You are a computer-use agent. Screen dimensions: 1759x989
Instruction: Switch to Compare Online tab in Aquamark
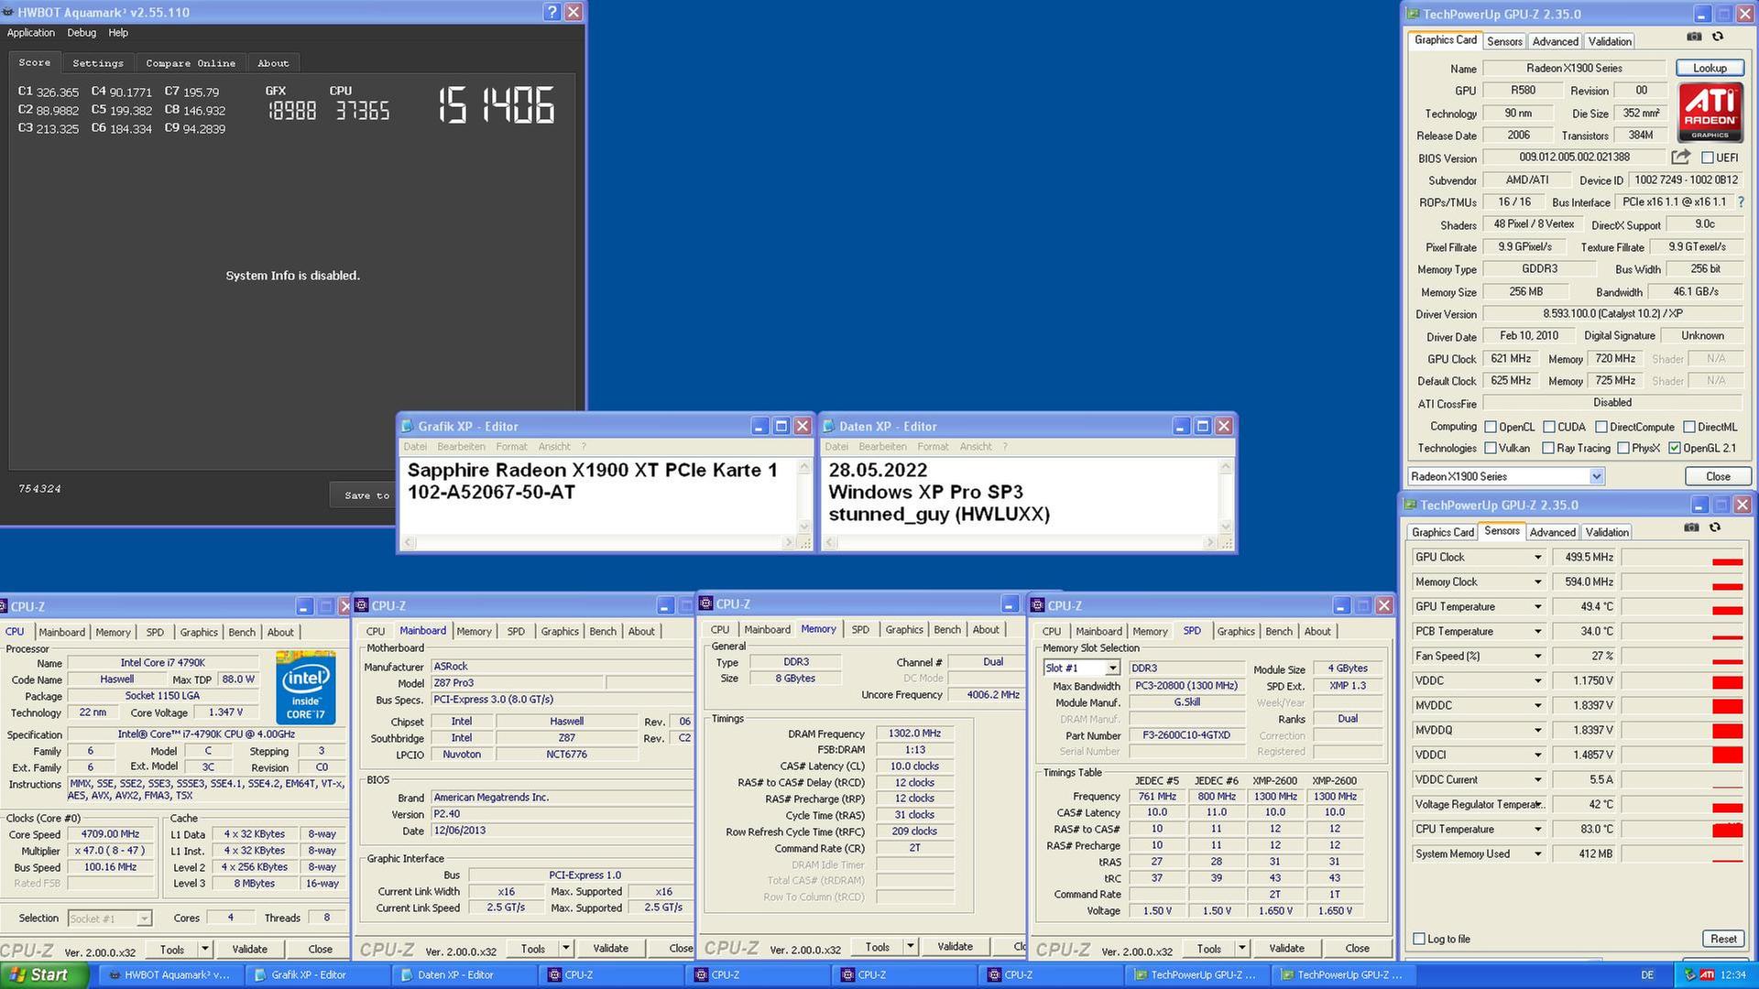pos(191,63)
